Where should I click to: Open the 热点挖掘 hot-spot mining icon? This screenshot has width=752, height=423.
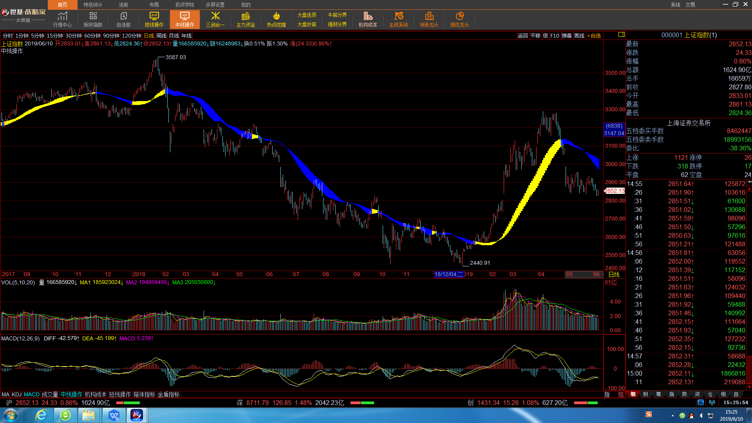tap(277, 20)
